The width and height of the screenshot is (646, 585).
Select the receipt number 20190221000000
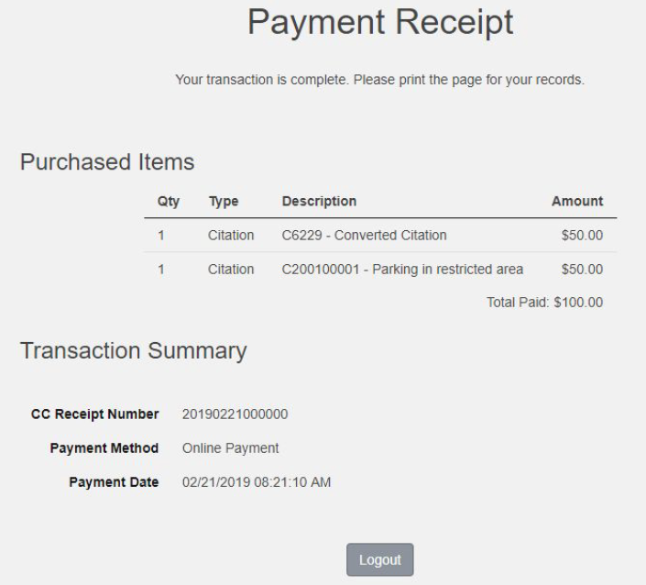click(229, 414)
